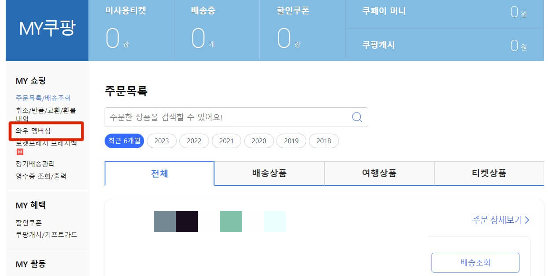Click the 배송조회 tracking button
The width and height of the screenshot is (548, 276).
pyautogui.click(x=475, y=262)
